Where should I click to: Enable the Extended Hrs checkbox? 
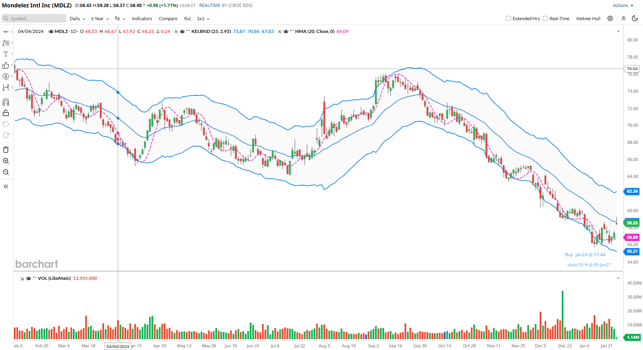tap(508, 19)
